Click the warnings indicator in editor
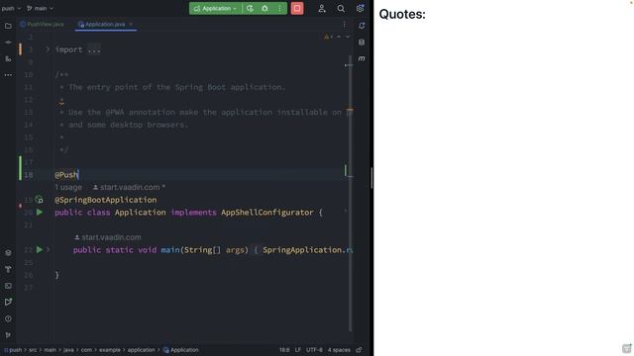This screenshot has width=634, height=356. pyautogui.click(x=328, y=38)
